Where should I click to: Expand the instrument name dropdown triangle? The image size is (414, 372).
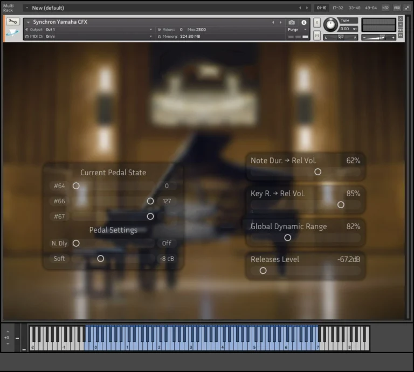(28, 22)
